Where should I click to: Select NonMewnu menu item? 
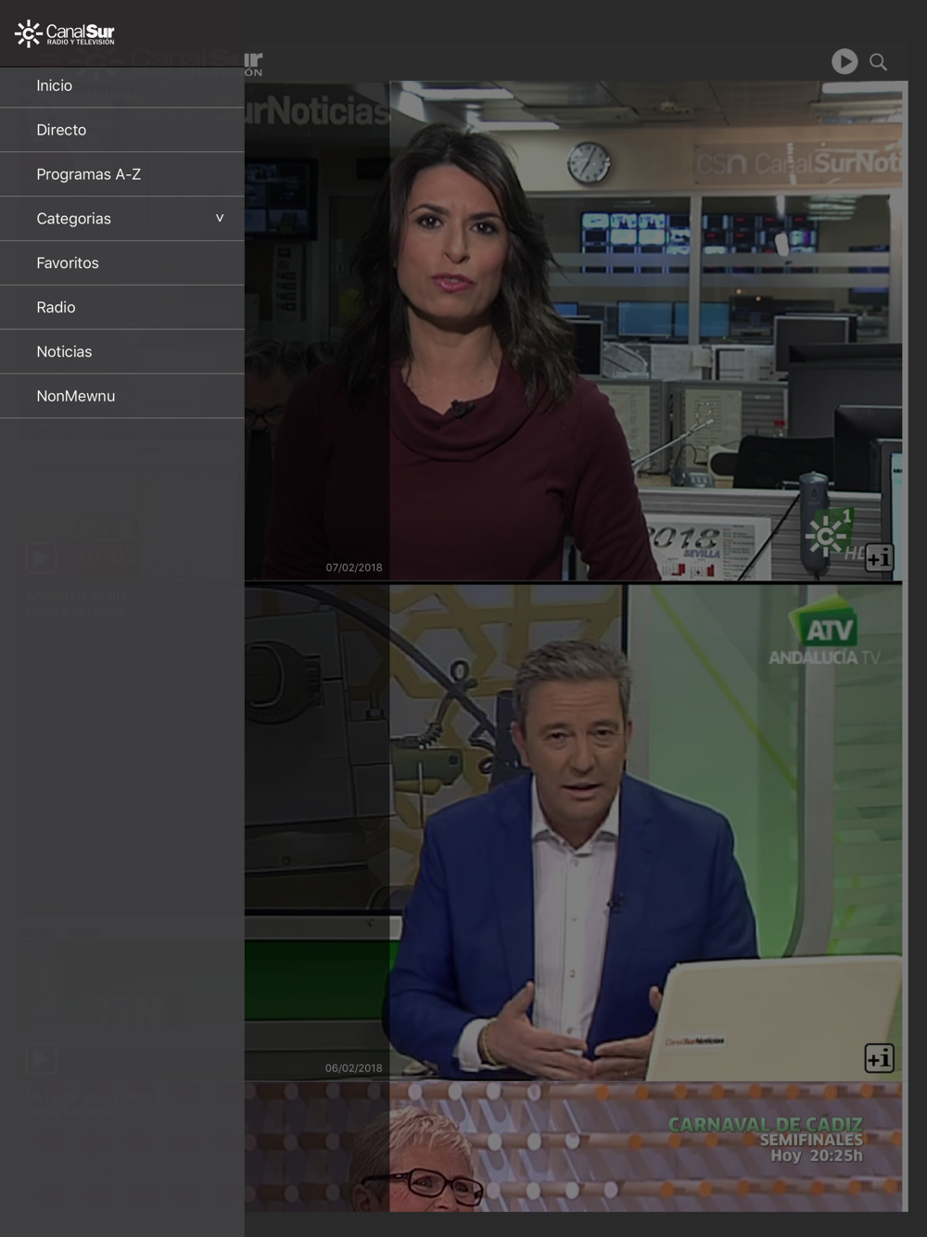[x=122, y=396]
